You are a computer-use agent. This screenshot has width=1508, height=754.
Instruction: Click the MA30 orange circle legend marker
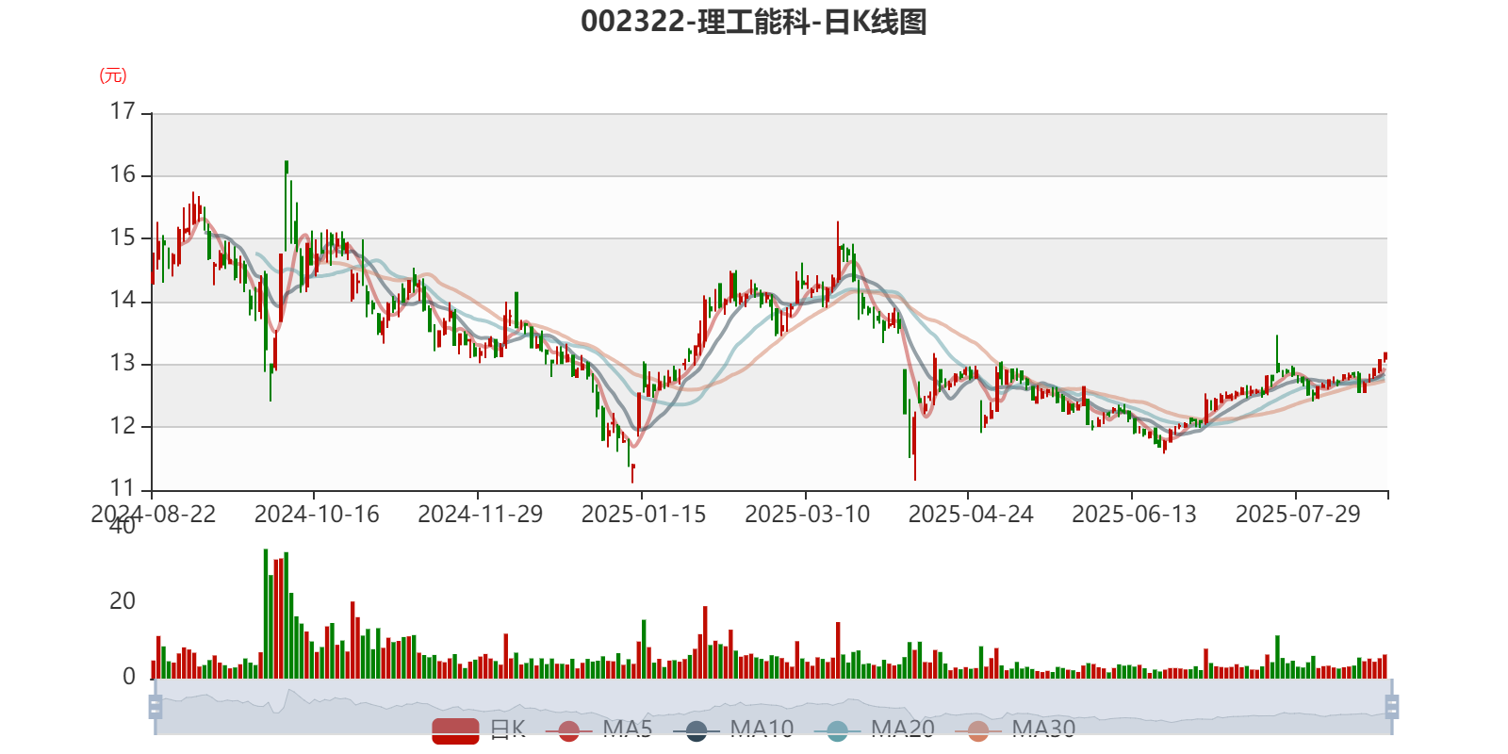(978, 730)
